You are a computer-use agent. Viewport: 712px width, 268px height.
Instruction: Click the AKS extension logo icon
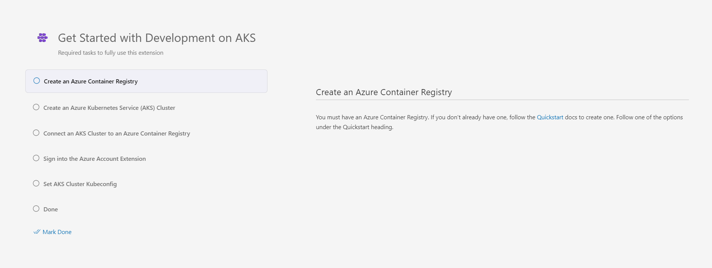pyautogui.click(x=42, y=37)
